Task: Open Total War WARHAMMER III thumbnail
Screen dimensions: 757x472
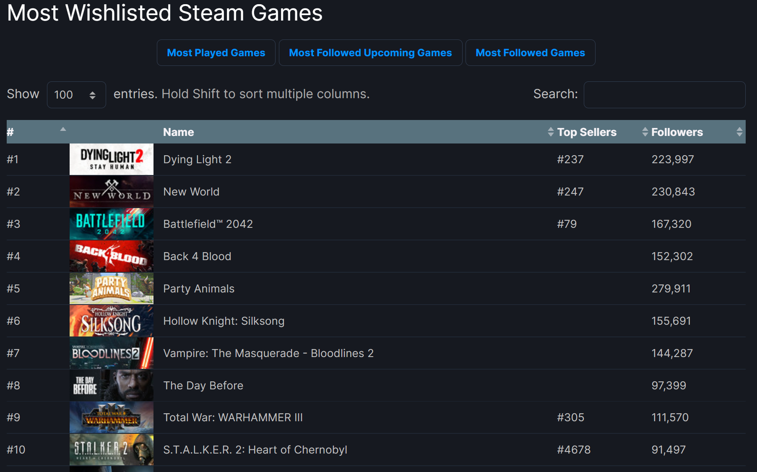Action: [x=112, y=417]
